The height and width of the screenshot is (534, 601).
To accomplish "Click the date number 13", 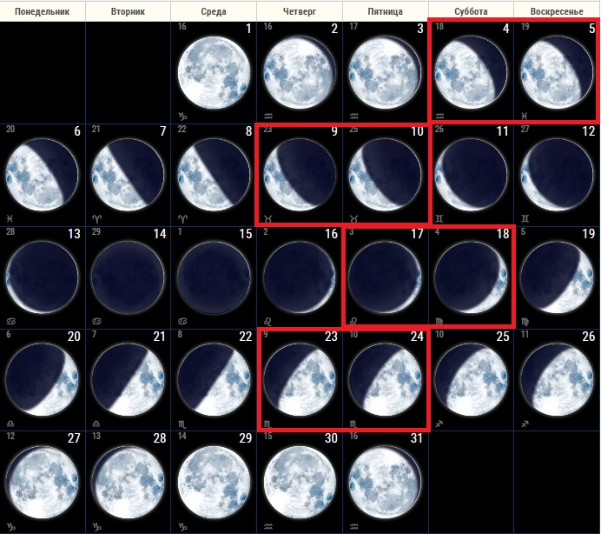I will (x=74, y=234).
